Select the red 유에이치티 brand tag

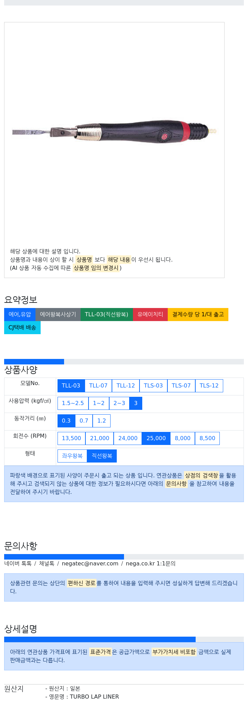tap(150, 314)
